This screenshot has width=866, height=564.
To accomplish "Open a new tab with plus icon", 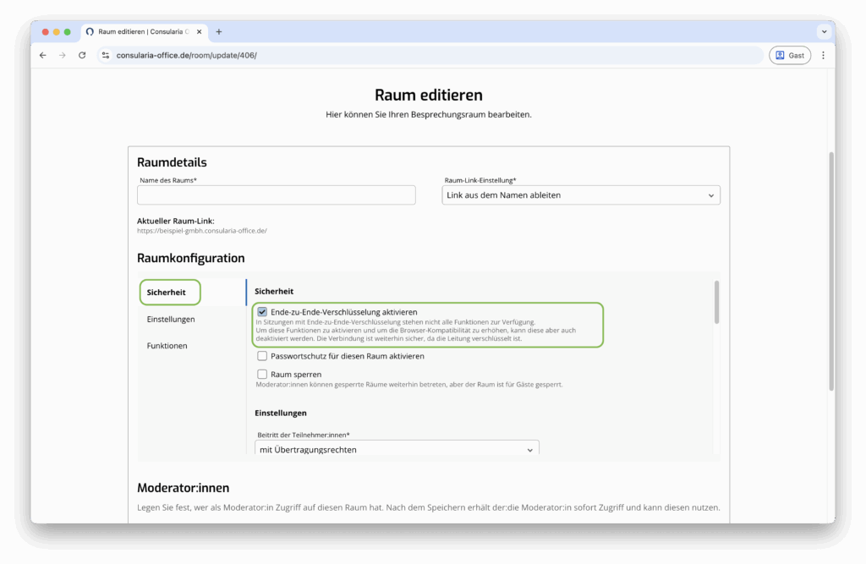I will coord(219,31).
